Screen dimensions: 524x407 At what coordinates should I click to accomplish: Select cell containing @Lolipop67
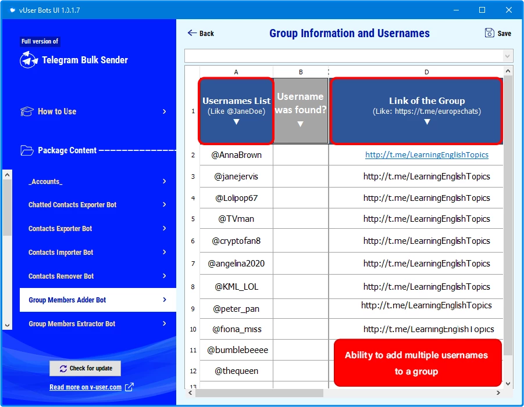click(236, 198)
